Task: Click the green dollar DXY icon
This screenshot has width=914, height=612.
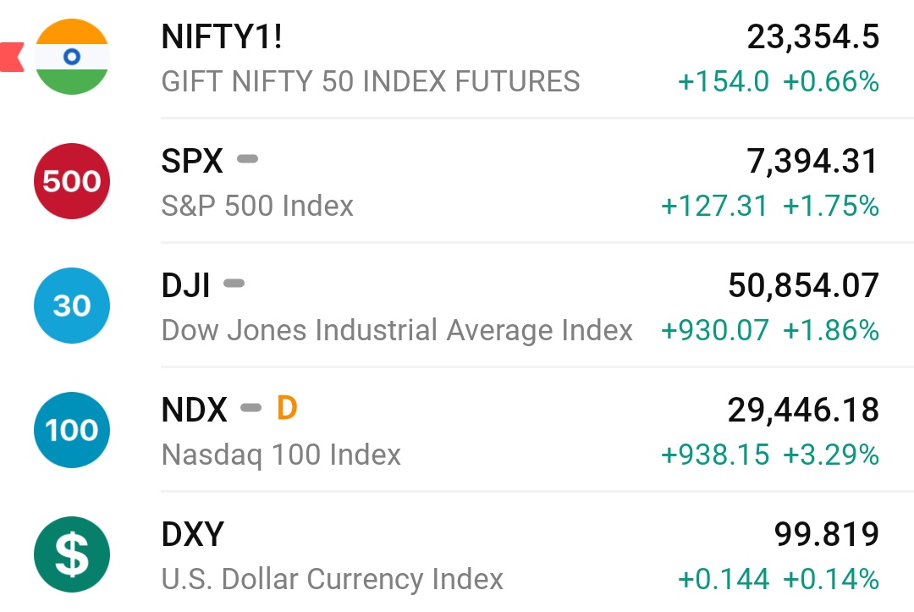Action: pyautogui.click(x=72, y=554)
